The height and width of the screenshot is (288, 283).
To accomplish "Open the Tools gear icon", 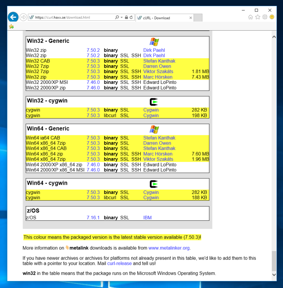I will coord(265,17).
